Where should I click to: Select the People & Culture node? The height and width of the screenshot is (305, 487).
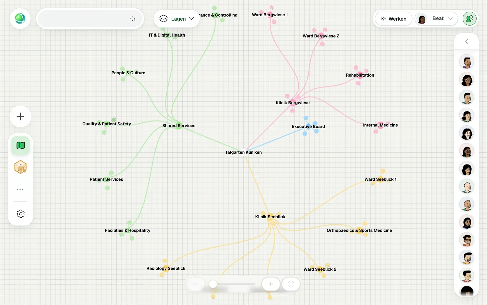[128, 73]
